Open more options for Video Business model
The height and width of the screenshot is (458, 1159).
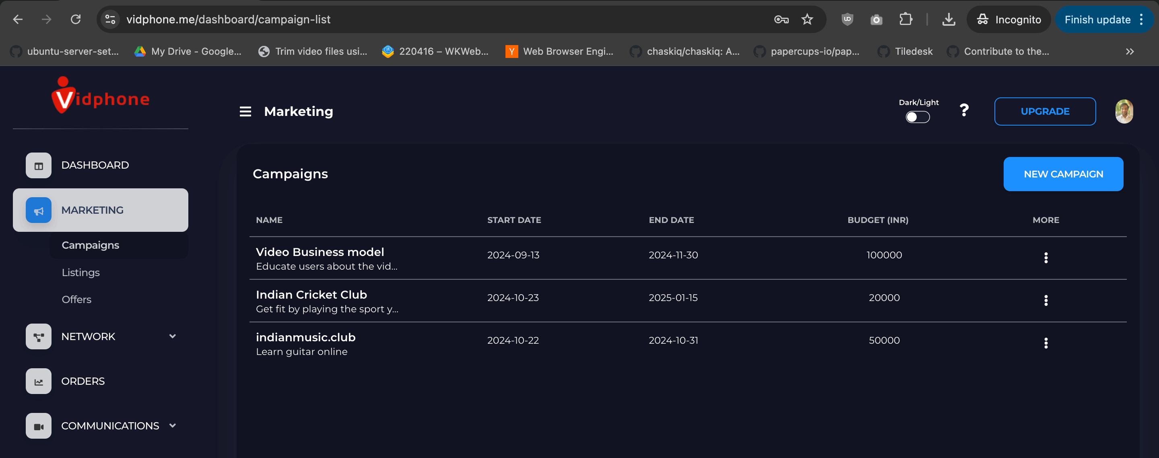tap(1046, 257)
